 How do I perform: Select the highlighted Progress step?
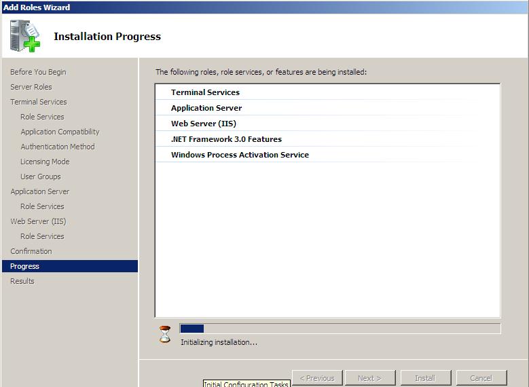click(70, 266)
